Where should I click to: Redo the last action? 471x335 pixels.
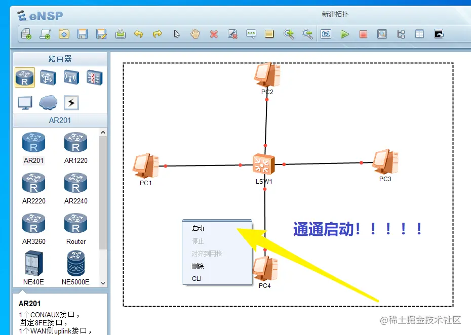coord(157,34)
